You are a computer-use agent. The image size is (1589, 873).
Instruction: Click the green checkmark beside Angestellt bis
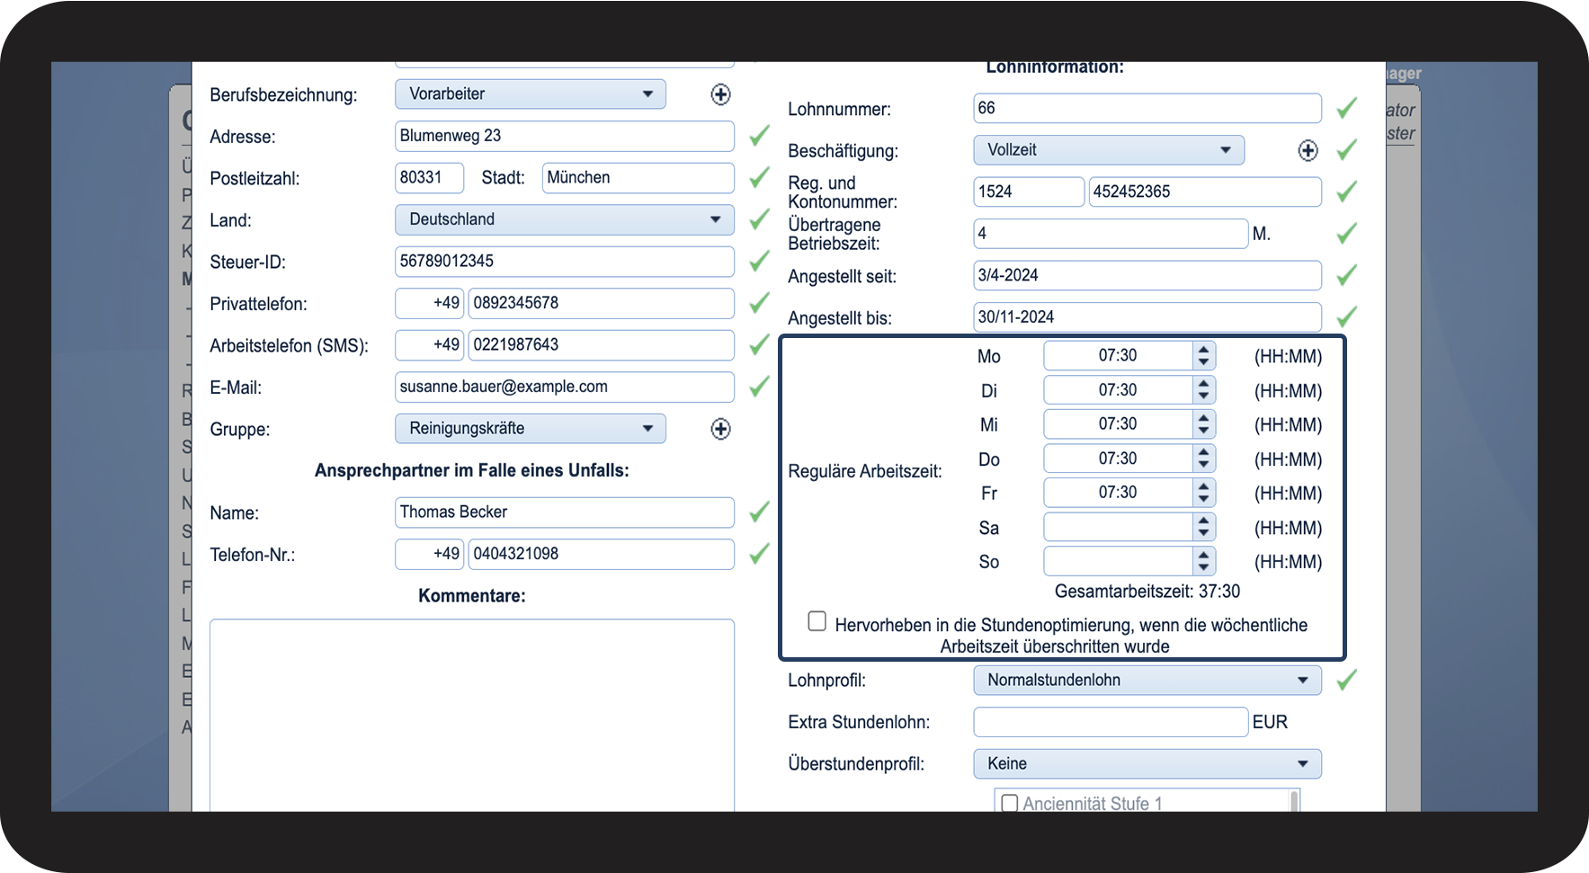[1345, 317]
